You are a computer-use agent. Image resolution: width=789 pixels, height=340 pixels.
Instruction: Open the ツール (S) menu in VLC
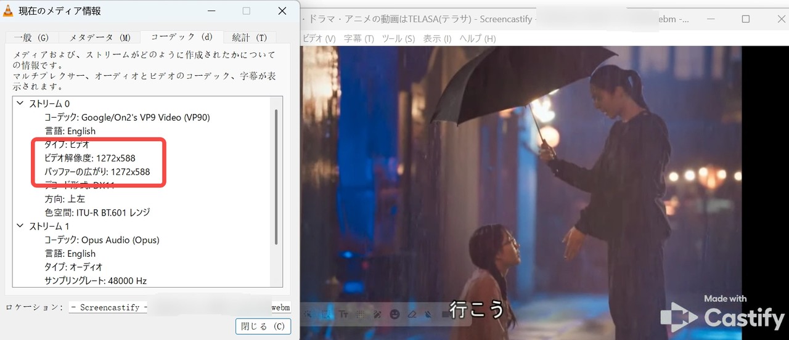[x=398, y=38]
